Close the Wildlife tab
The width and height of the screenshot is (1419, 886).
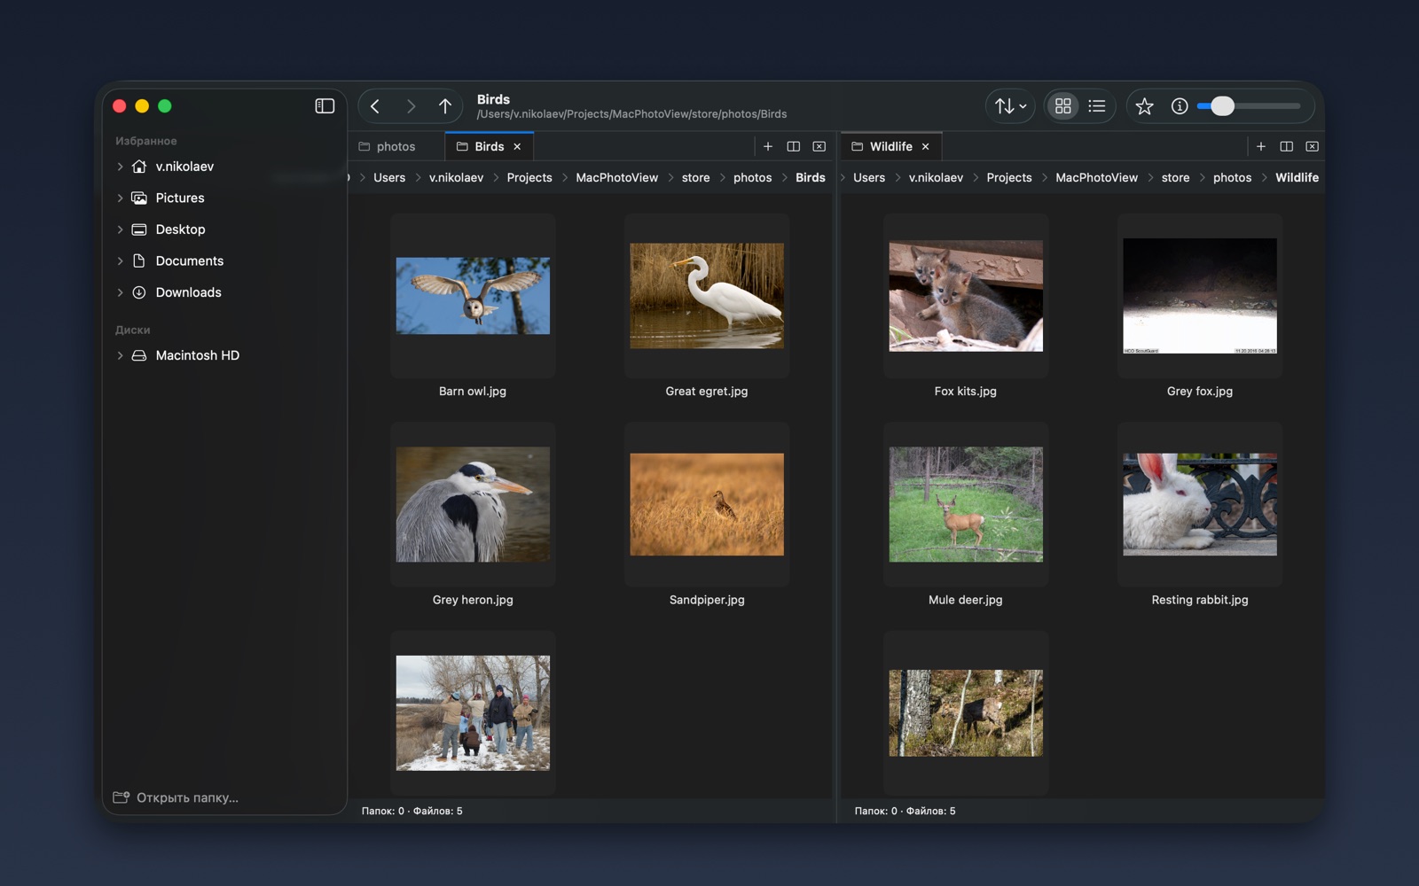tap(925, 147)
